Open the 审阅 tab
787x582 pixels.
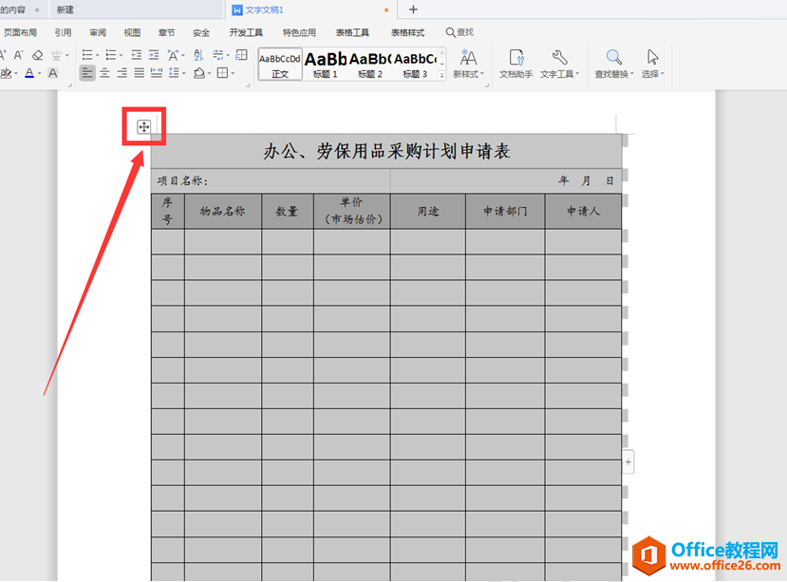pos(98,32)
